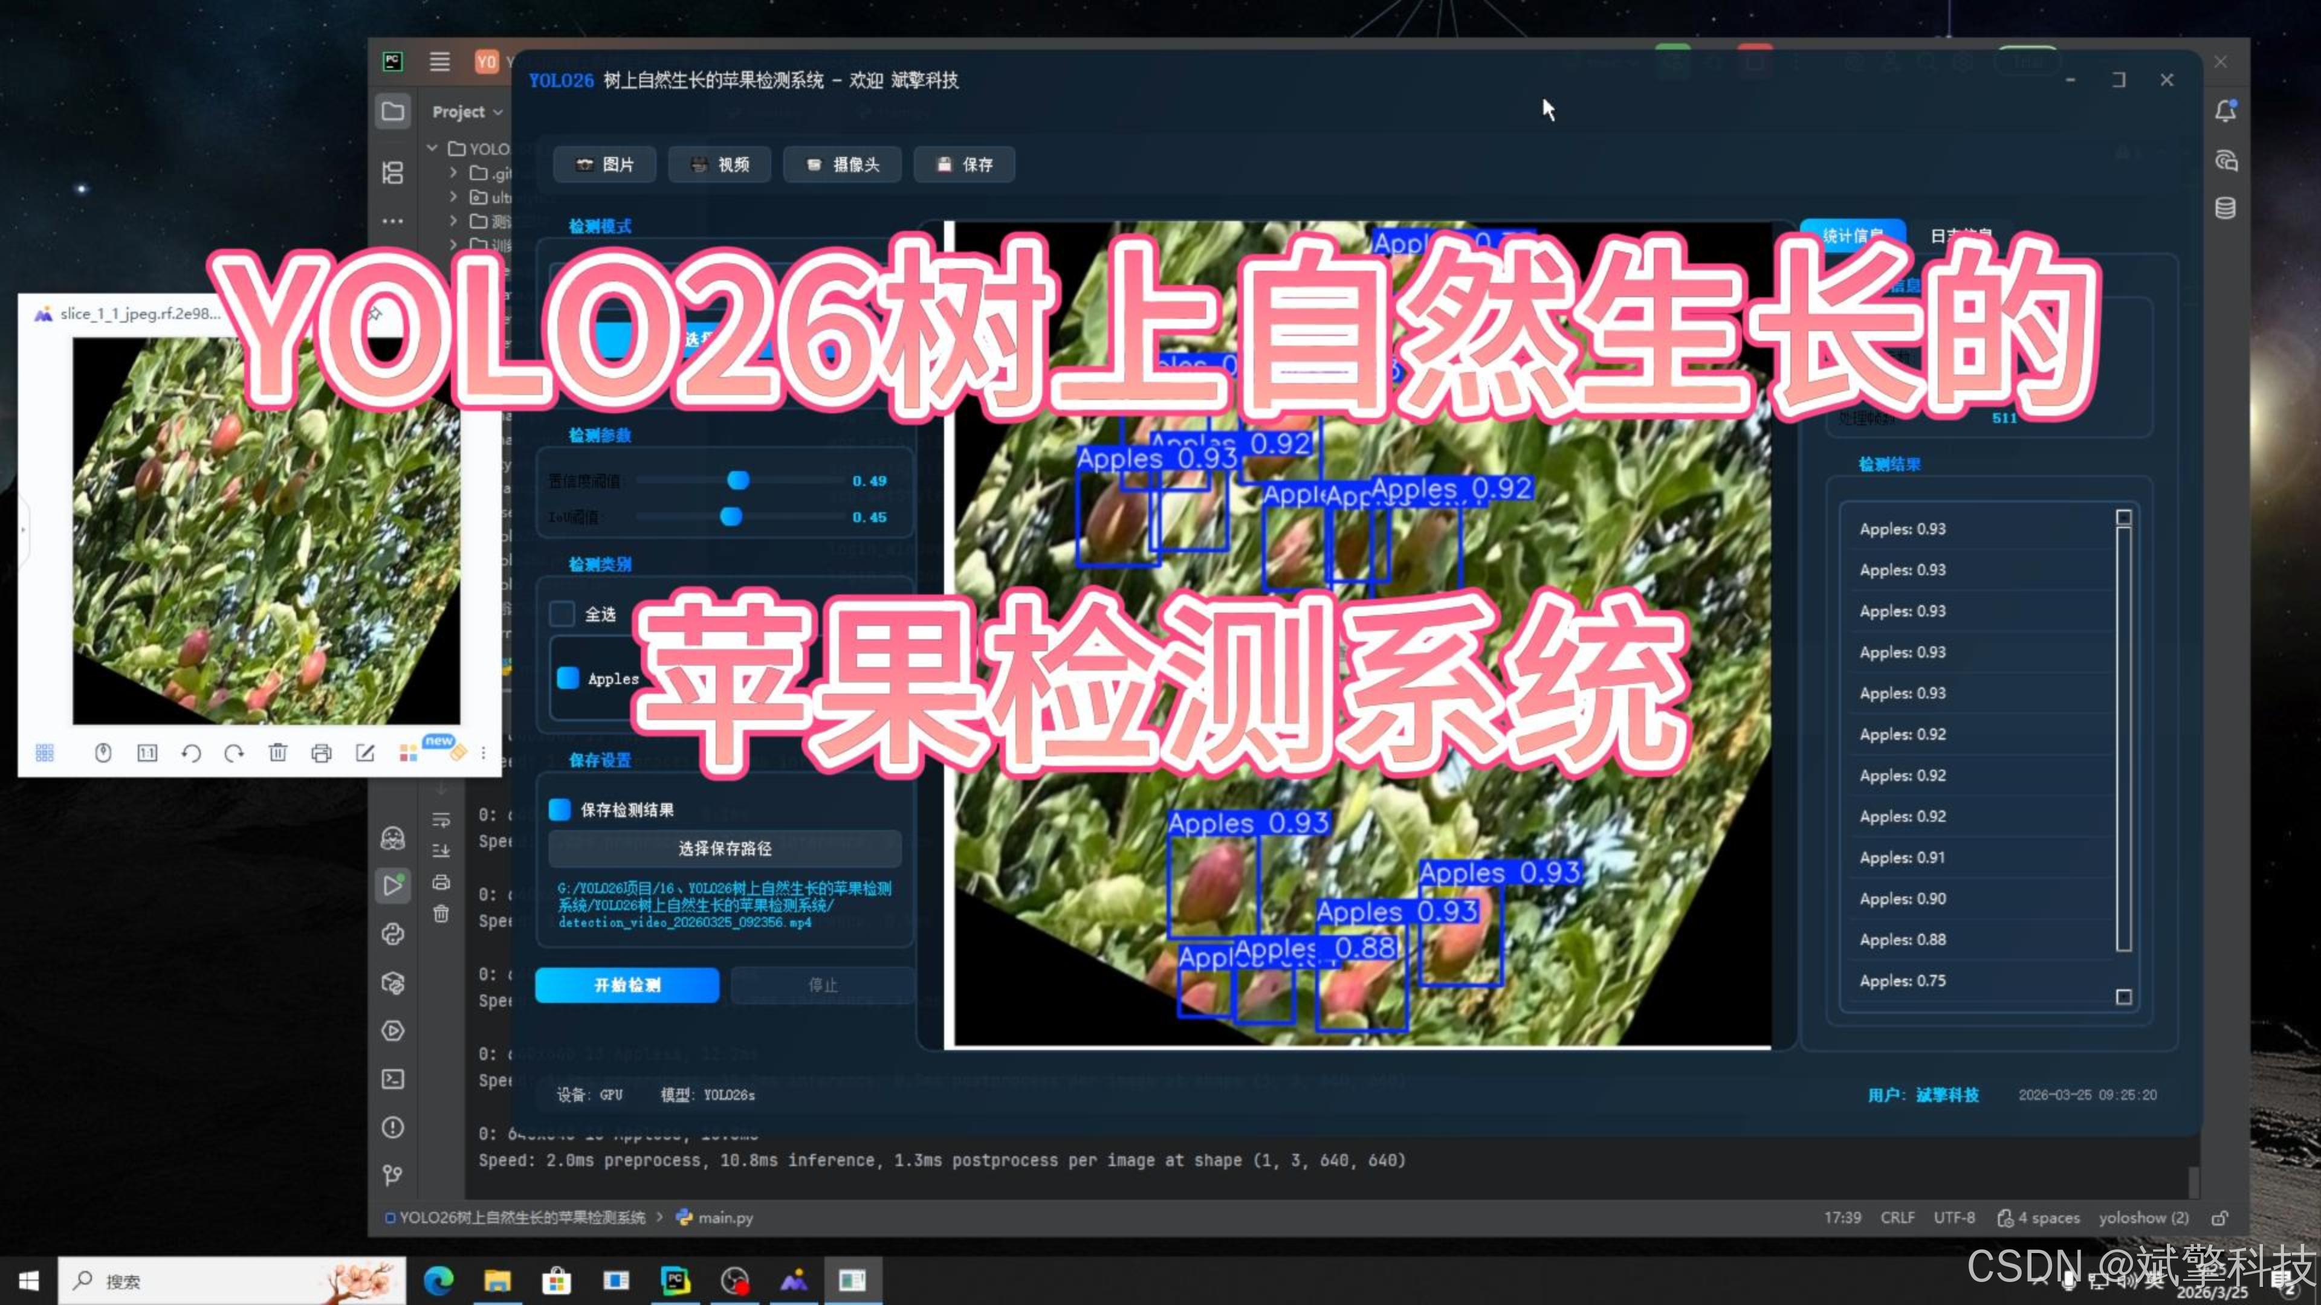
Task: Collapse the YOLO root project folder
Action: click(x=433, y=147)
